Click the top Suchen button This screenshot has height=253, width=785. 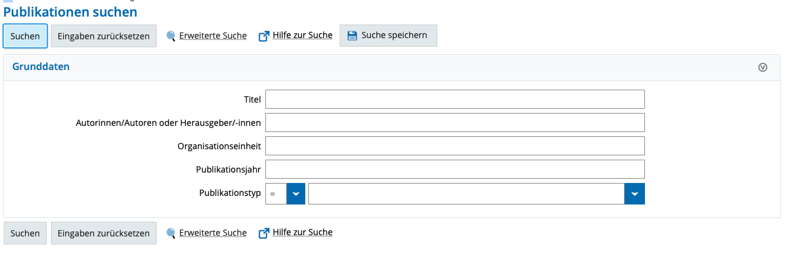click(x=25, y=36)
